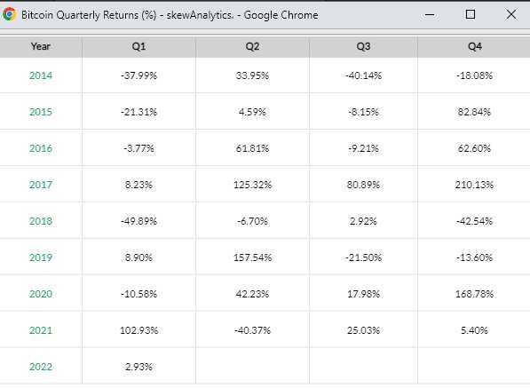The width and height of the screenshot is (530, 388).
Task: Click the Chrome logo icon in title bar
Action: 9,14
